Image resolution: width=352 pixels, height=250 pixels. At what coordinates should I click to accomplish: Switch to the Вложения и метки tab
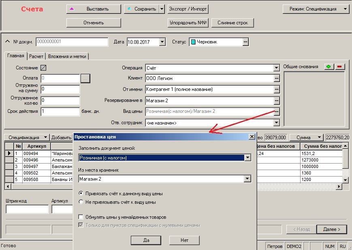pos(67,56)
